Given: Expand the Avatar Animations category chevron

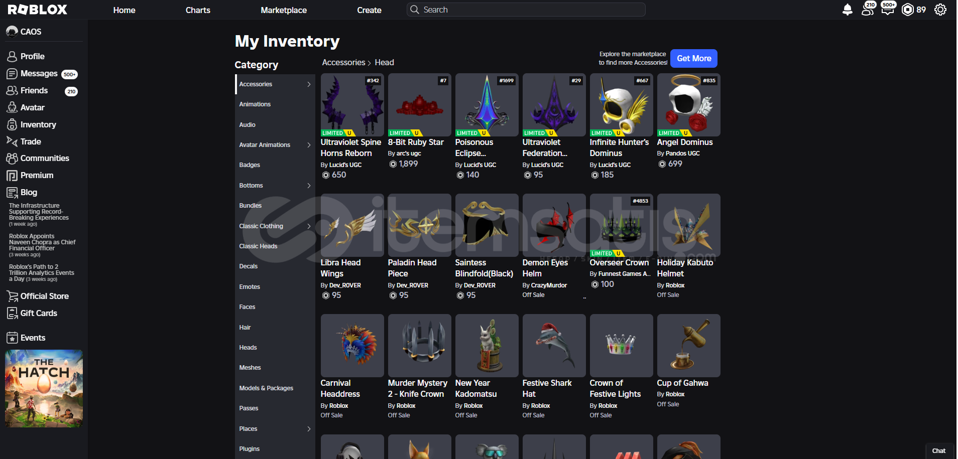Looking at the screenshot, I should [x=309, y=145].
